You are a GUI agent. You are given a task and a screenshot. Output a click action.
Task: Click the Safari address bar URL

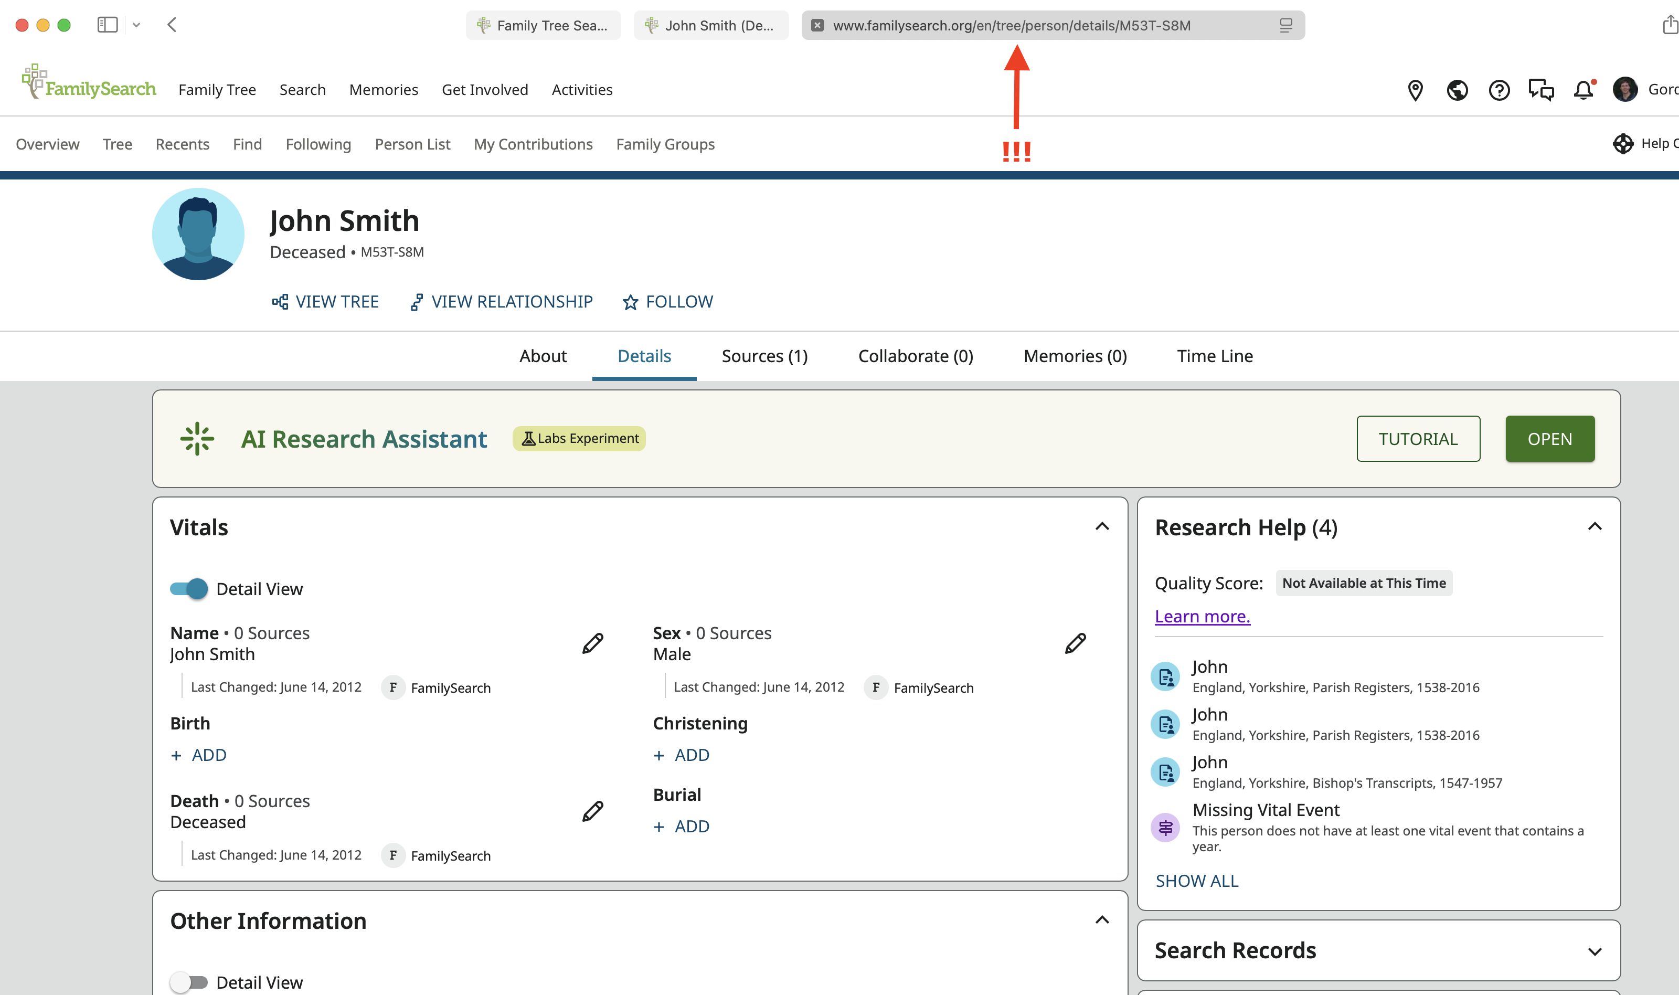(x=1012, y=26)
